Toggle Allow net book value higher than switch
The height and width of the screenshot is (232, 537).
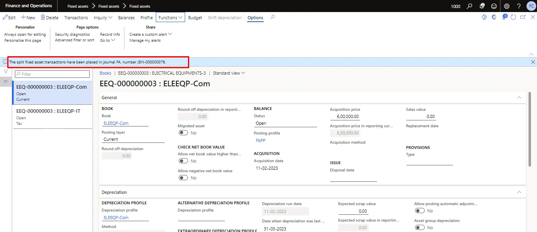[184, 161]
